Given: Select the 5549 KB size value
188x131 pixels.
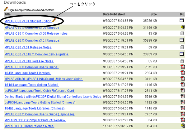Looking at the screenshot, I should (151, 97).
